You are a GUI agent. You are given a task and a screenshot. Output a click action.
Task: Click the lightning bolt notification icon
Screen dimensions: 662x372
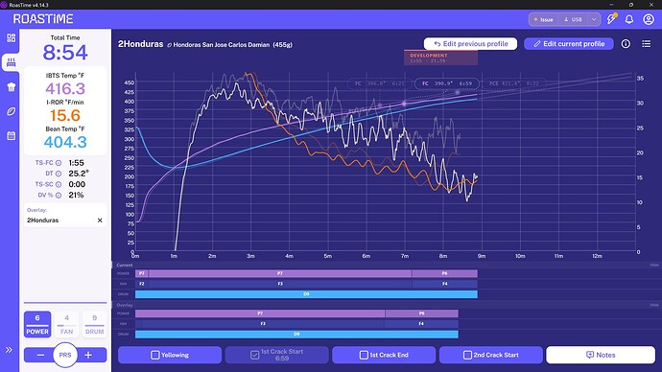(611, 19)
